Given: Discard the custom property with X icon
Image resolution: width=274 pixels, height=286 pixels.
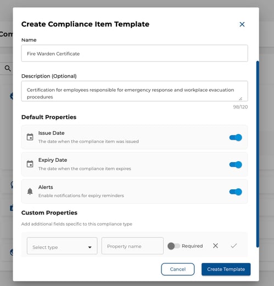Looking at the screenshot, I should 215,246.
